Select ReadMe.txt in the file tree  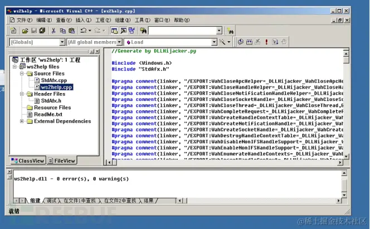[x=48, y=114]
